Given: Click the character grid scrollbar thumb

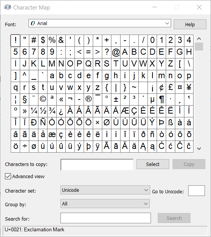Looking at the screenshot, I should point(199,47).
